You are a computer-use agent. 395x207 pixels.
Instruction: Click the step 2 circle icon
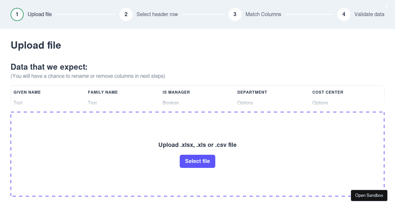126,14
